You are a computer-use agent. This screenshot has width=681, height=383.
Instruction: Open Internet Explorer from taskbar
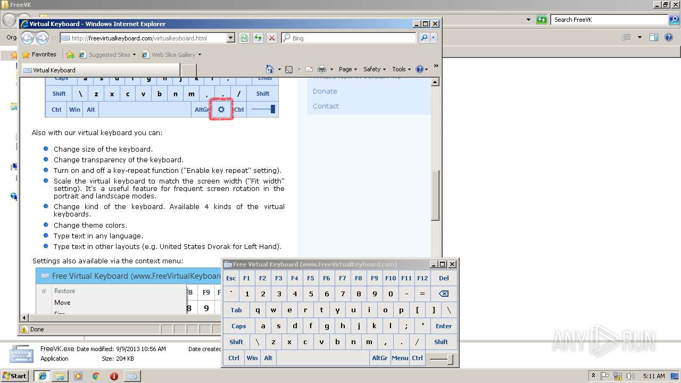pos(42,376)
